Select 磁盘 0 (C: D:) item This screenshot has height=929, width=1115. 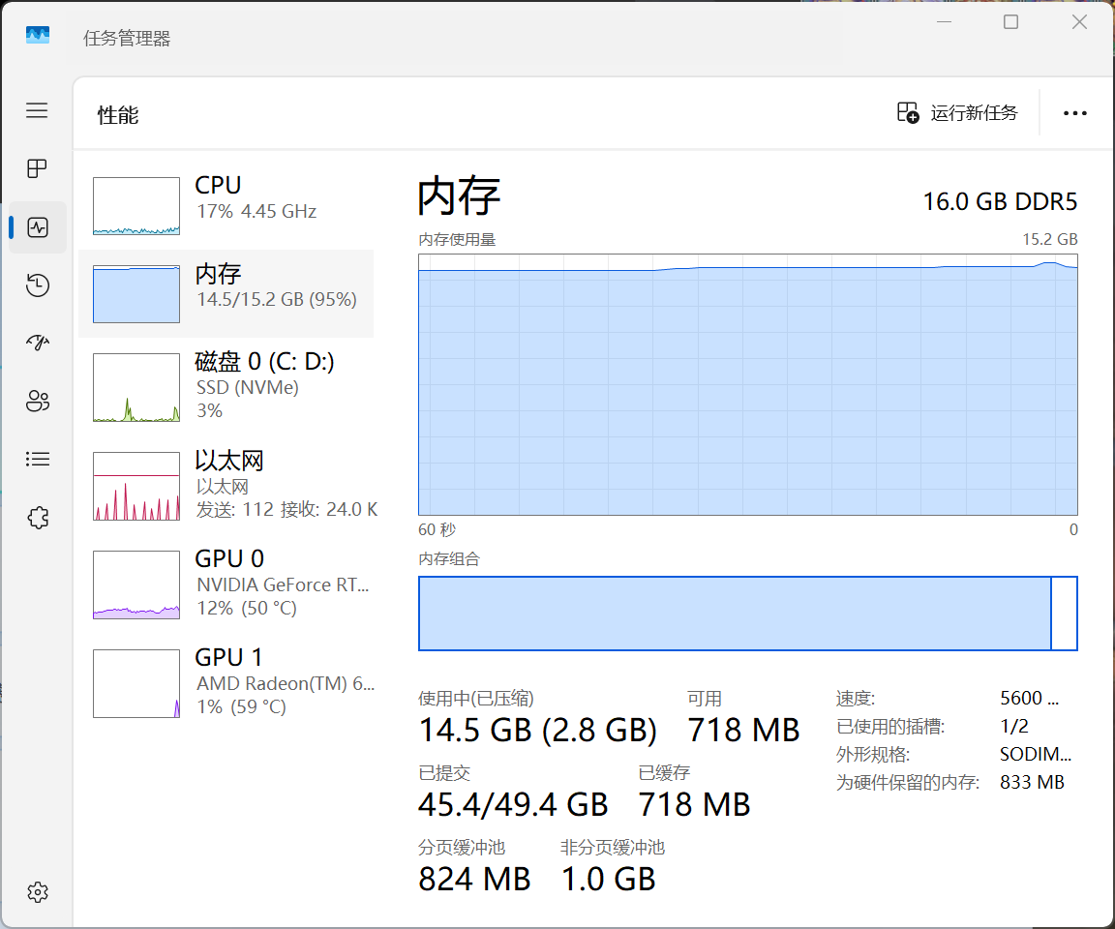226,387
